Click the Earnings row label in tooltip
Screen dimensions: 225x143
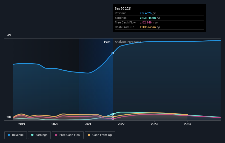(121, 18)
